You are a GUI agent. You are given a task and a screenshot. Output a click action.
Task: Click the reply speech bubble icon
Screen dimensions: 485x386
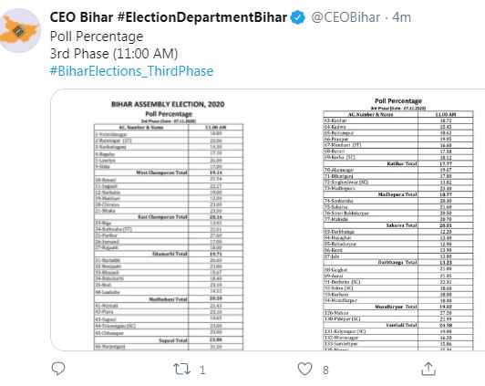click(x=58, y=369)
